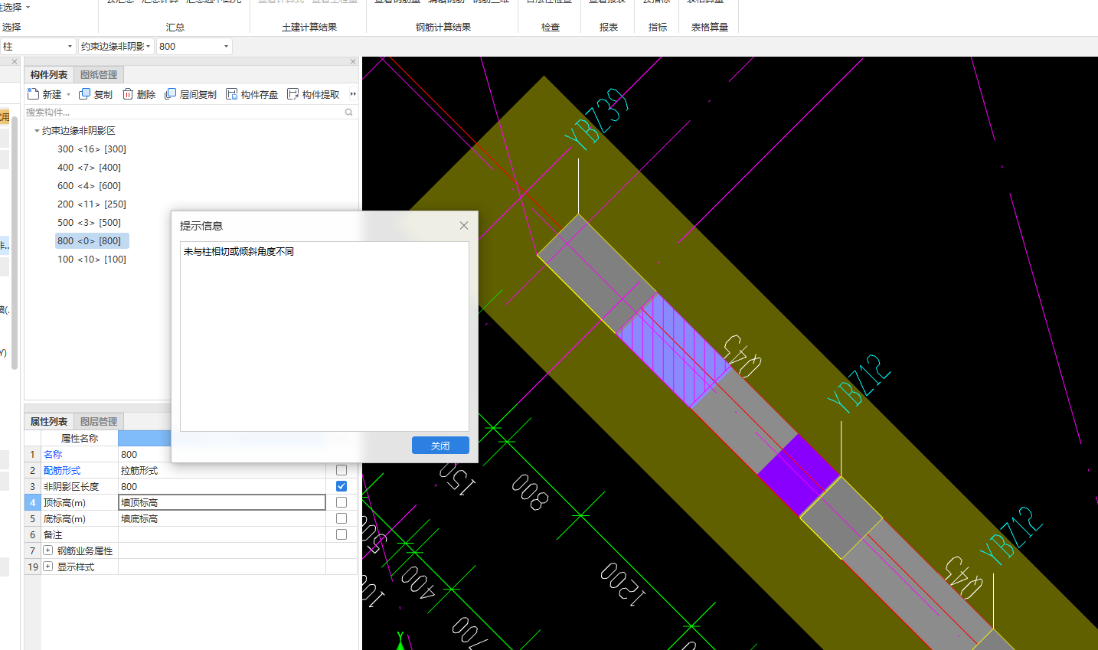The height and width of the screenshot is (650, 1098).
Task: Expand the 钢筋业务属性 property group
Action: (x=48, y=550)
